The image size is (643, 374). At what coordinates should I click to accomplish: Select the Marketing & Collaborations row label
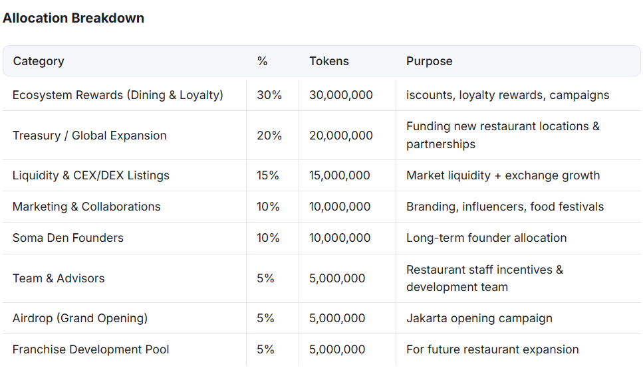tap(86, 207)
